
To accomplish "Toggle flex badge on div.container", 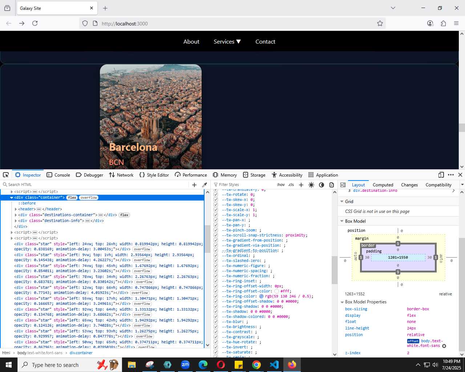I will [72, 198].
